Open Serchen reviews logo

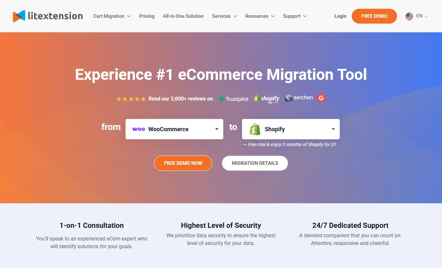[x=299, y=98]
